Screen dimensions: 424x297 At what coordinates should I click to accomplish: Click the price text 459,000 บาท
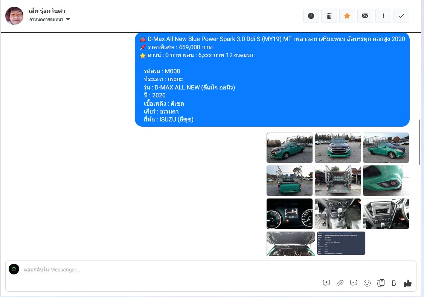[195, 47]
